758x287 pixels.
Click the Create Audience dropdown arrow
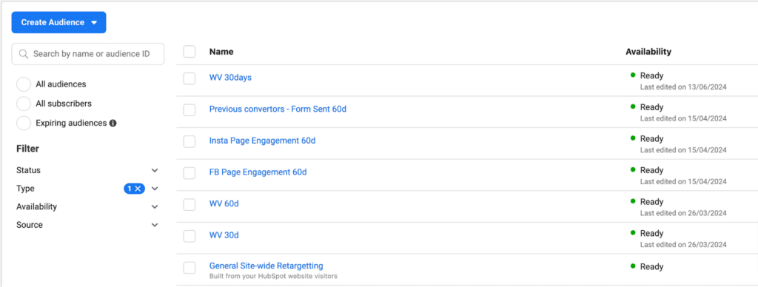tap(94, 23)
